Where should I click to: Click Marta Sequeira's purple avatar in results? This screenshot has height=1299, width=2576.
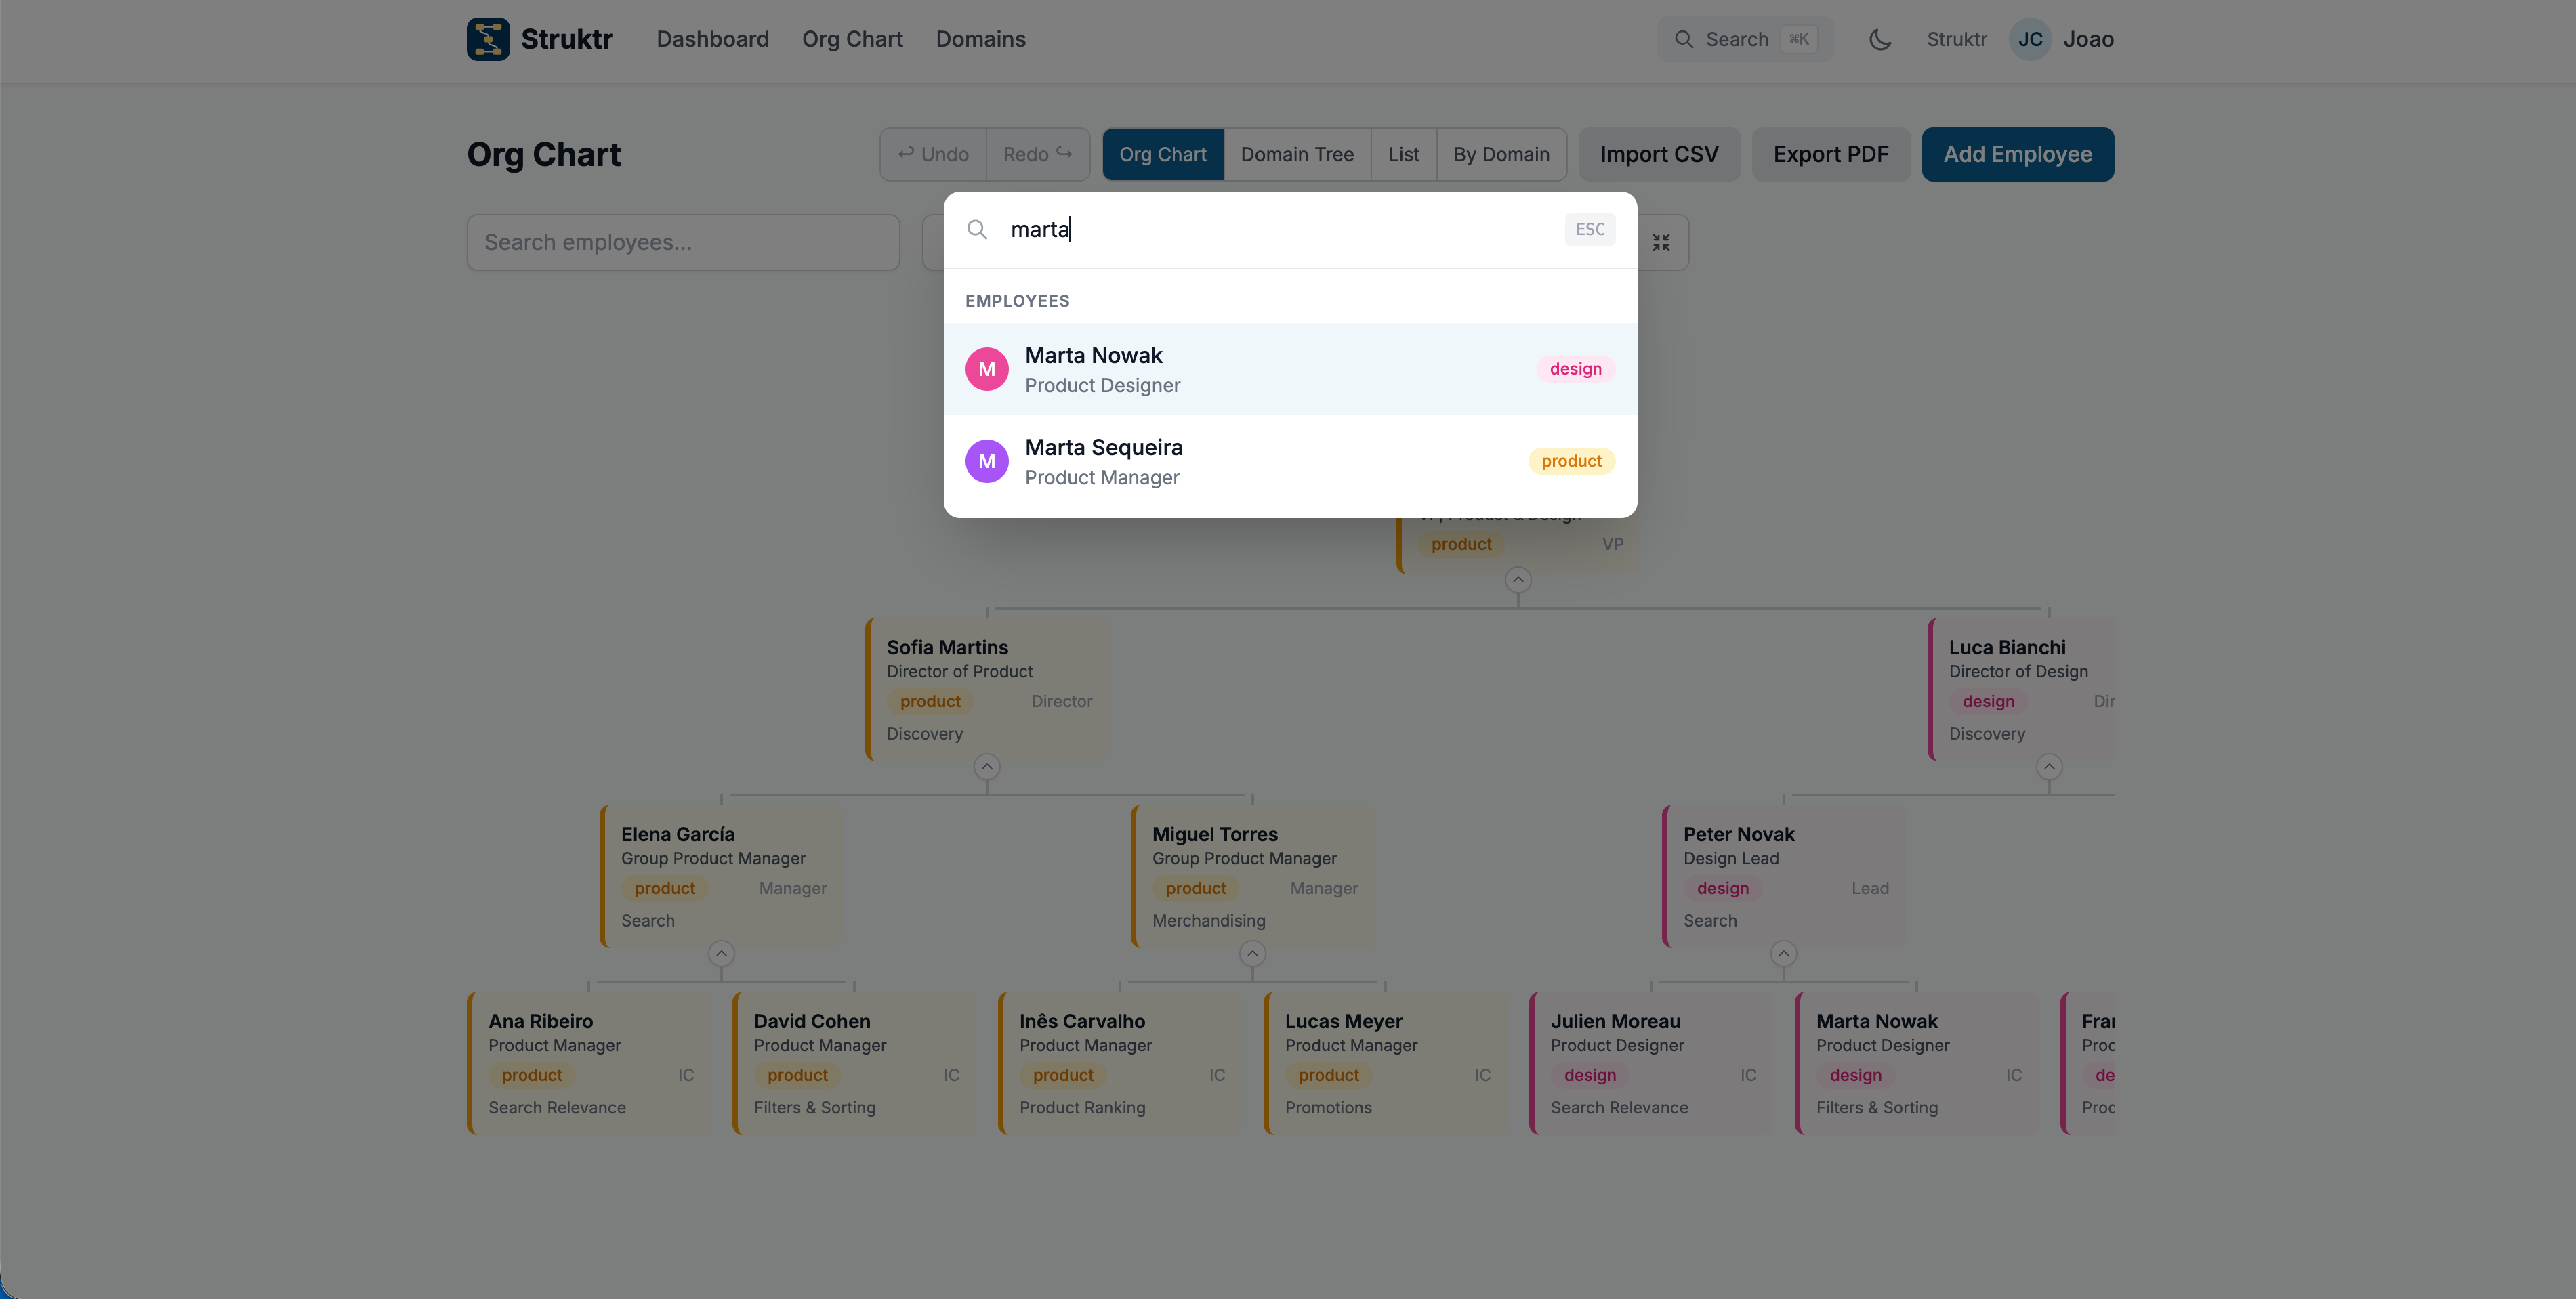(987, 461)
